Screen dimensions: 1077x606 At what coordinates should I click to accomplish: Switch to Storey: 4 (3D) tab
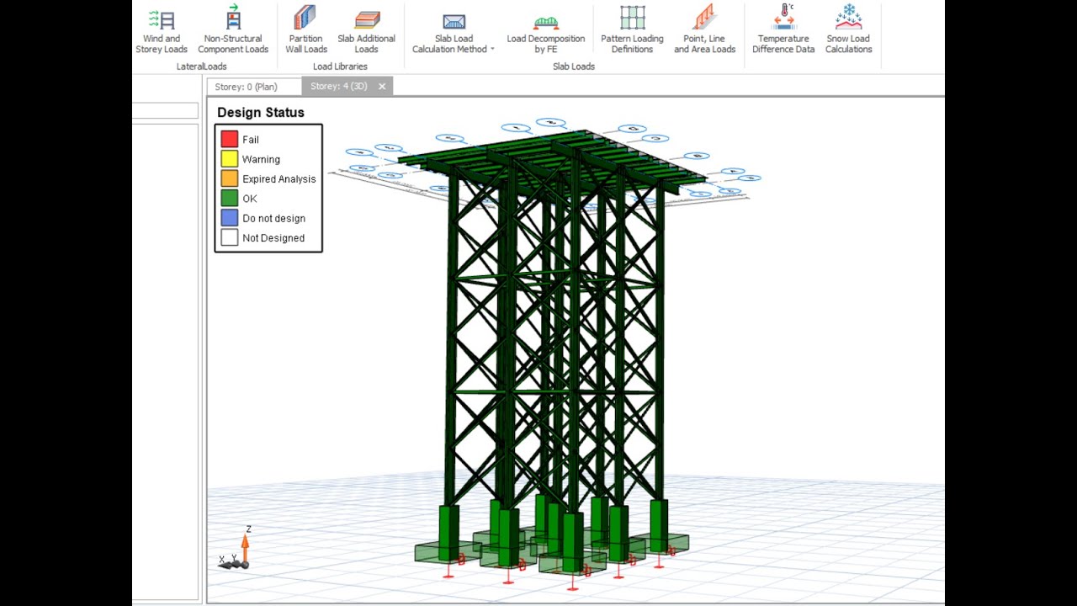(x=339, y=87)
